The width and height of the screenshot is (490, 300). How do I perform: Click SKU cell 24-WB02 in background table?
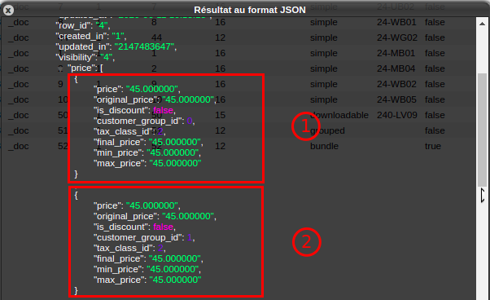[396, 84]
